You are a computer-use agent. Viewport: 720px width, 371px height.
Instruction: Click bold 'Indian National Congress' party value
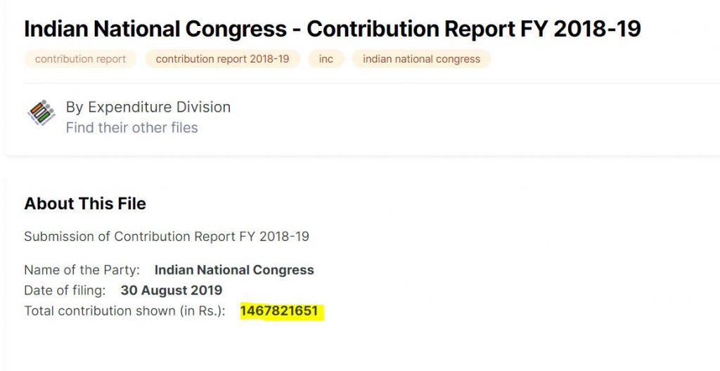click(234, 270)
